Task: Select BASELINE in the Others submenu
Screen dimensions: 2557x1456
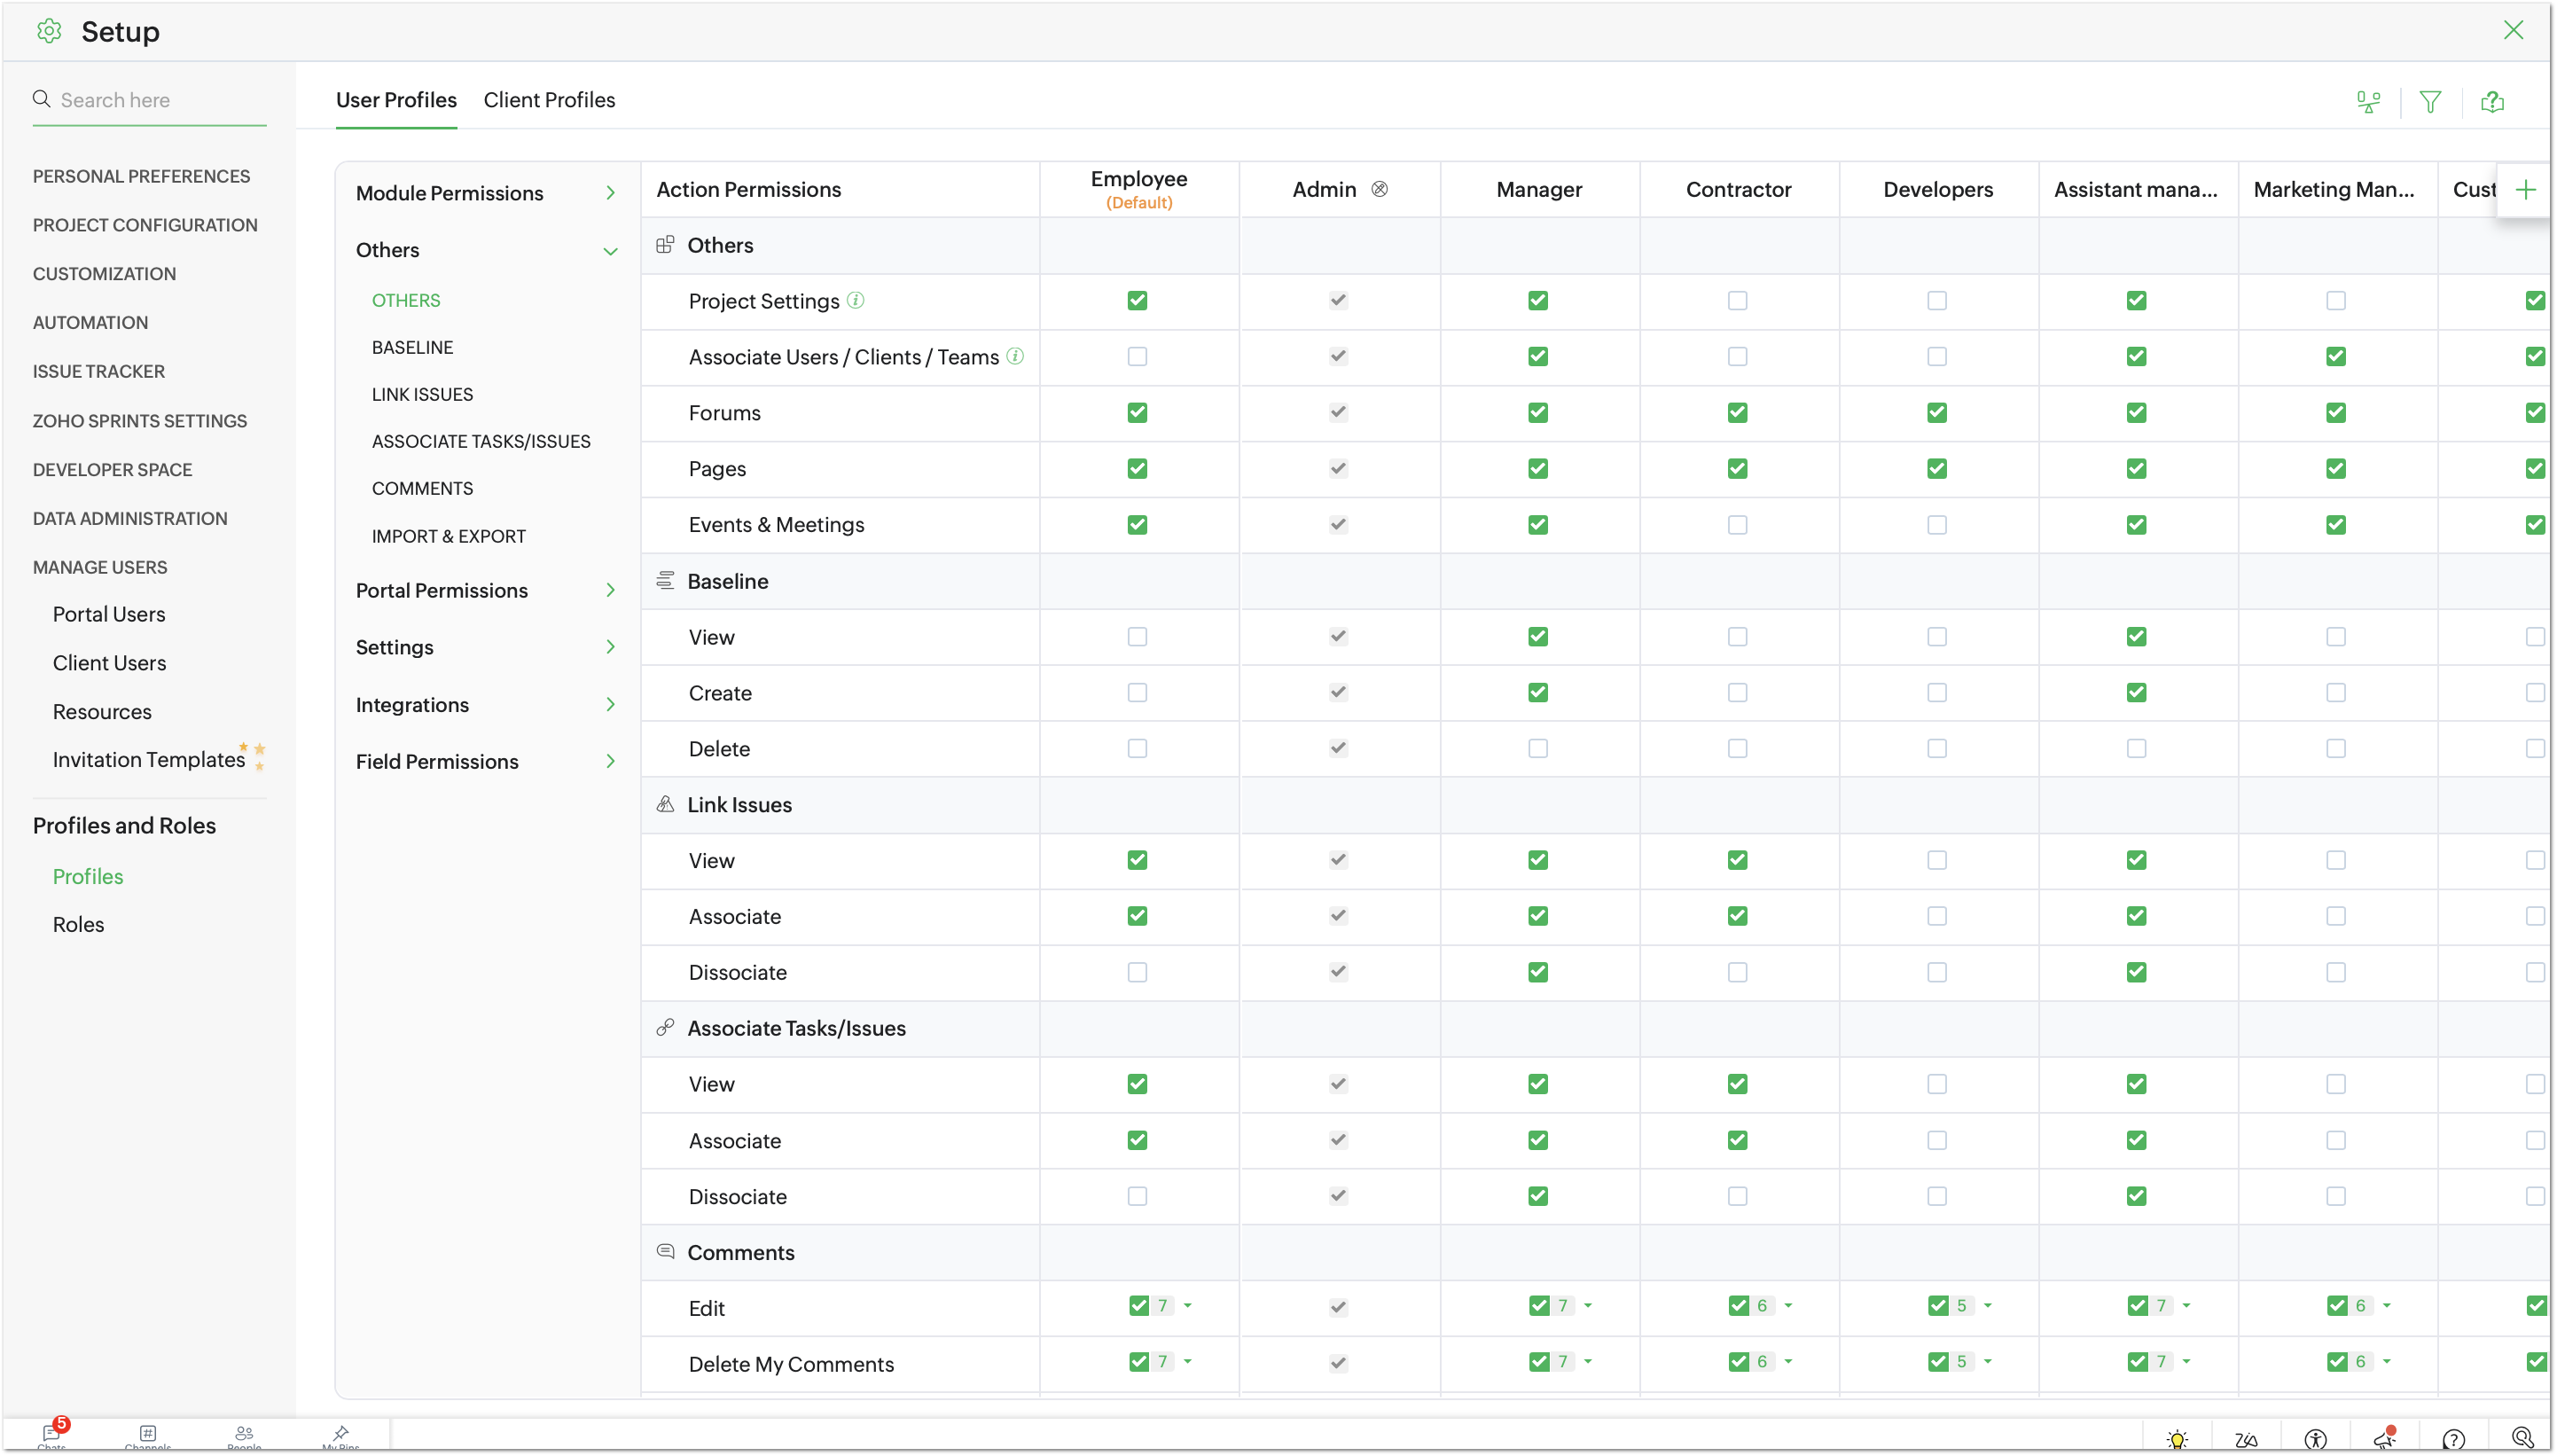Action: pyautogui.click(x=412, y=347)
